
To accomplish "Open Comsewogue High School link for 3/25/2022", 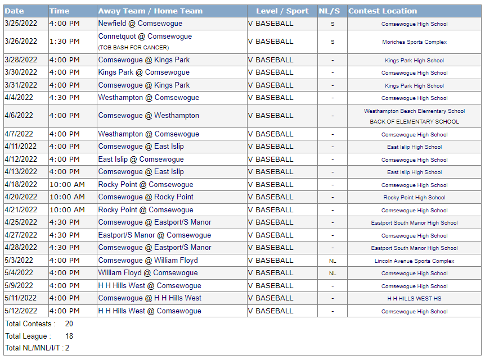I will coord(414,24).
